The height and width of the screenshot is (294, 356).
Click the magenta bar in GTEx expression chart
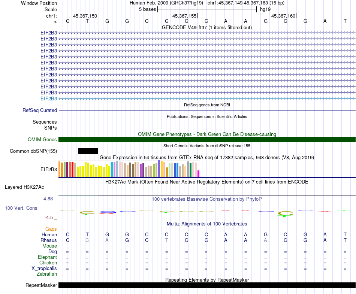tap(199, 173)
